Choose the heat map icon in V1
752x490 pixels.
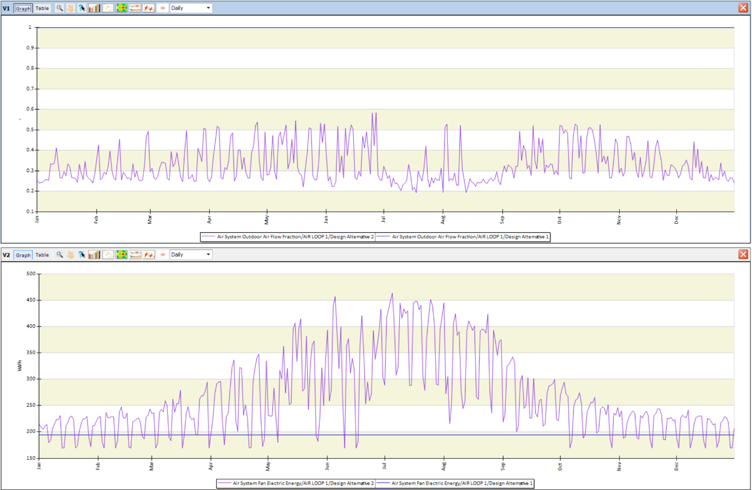[x=122, y=8]
